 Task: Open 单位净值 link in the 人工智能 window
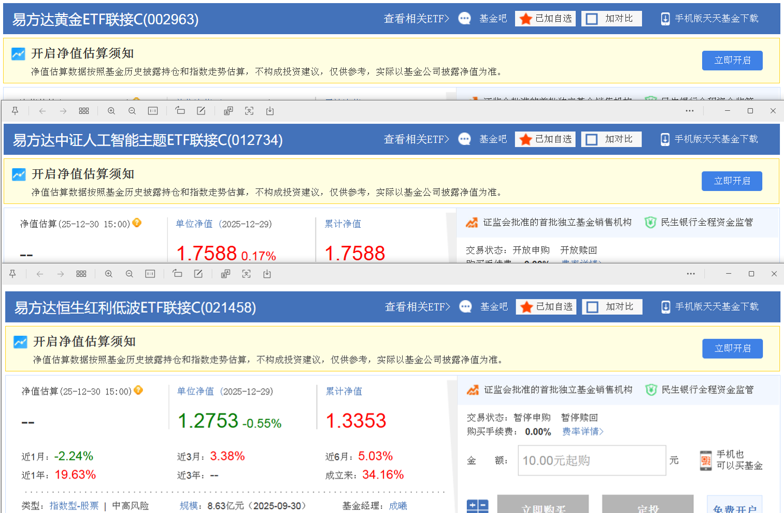point(194,224)
